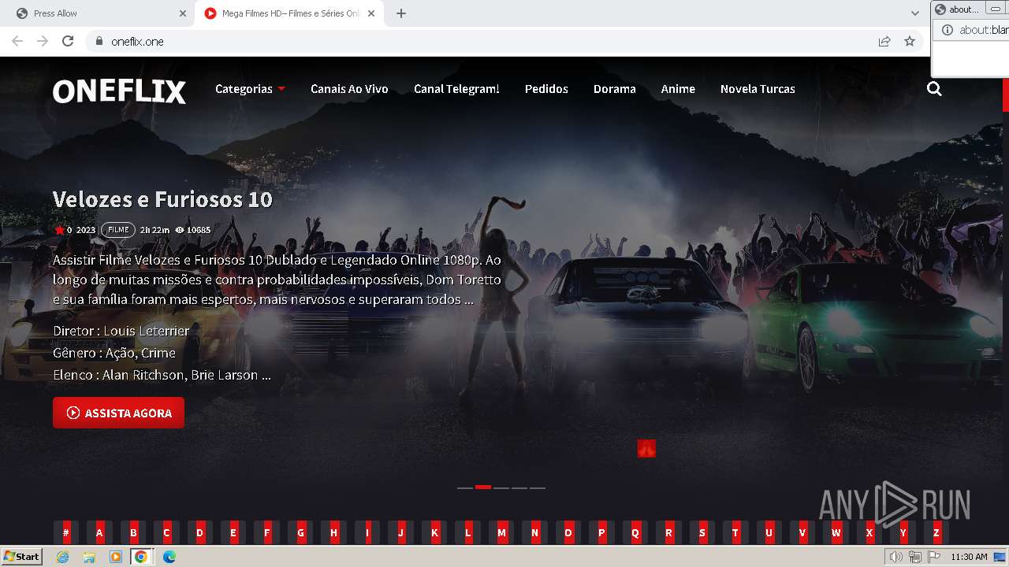Filter titles by letter N

(535, 532)
